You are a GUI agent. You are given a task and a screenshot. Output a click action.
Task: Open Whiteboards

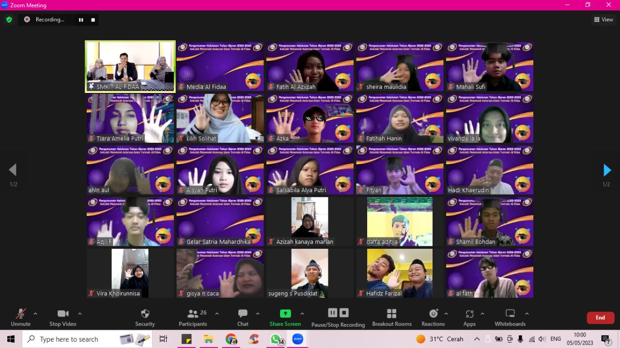pyautogui.click(x=510, y=317)
